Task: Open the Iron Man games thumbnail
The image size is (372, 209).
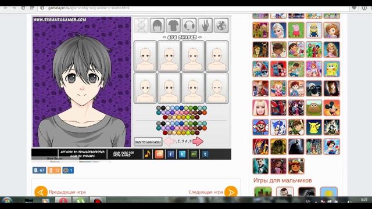Action: [332, 88]
